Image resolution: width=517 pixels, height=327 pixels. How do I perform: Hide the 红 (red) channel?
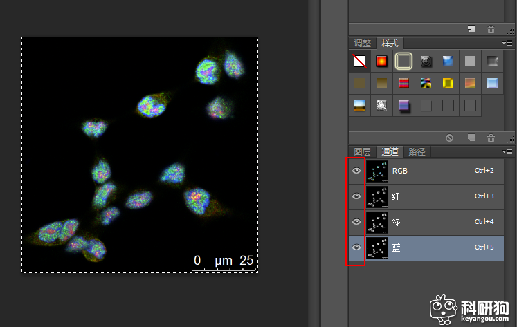[x=356, y=196]
